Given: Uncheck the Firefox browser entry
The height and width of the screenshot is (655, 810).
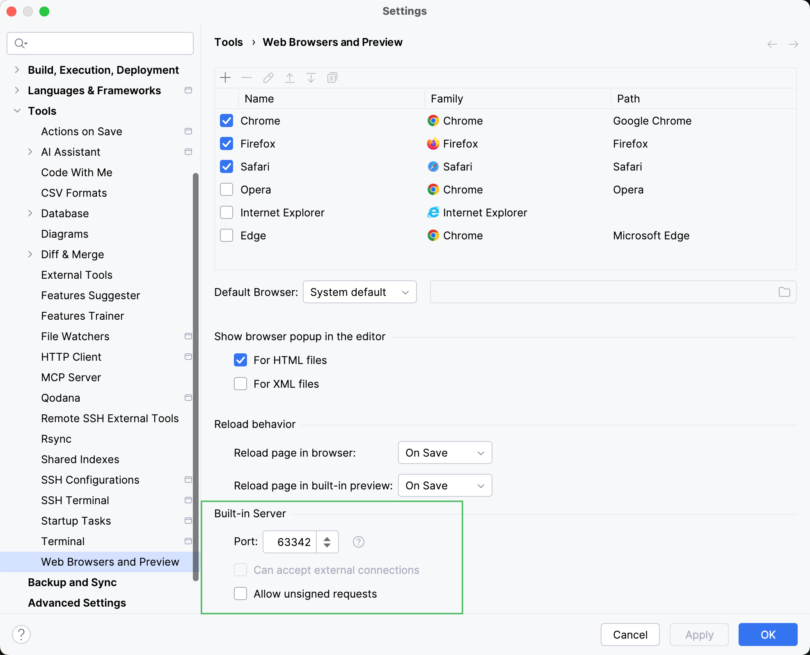Looking at the screenshot, I should pyautogui.click(x=226, y=143).
